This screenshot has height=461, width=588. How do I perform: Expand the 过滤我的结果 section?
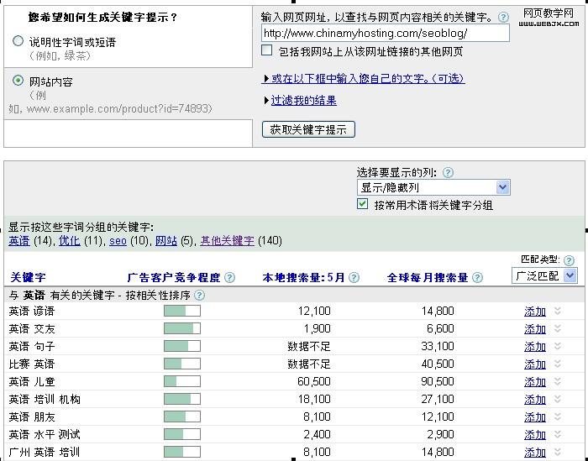302,101
